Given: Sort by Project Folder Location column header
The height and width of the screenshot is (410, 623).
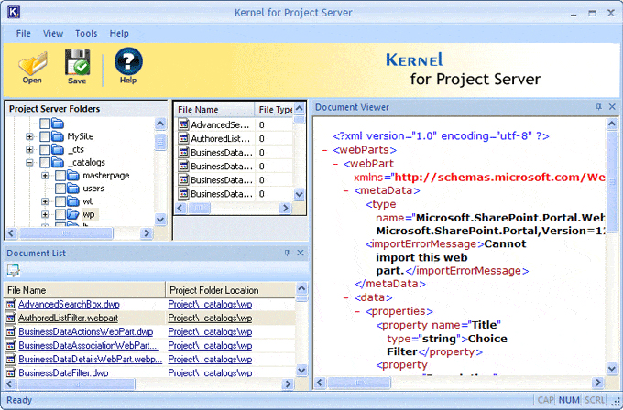Looking at the screenshot, I should 230,290.
